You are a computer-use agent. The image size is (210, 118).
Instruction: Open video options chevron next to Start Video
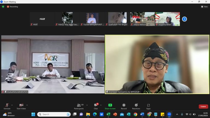tap(27, 105)
